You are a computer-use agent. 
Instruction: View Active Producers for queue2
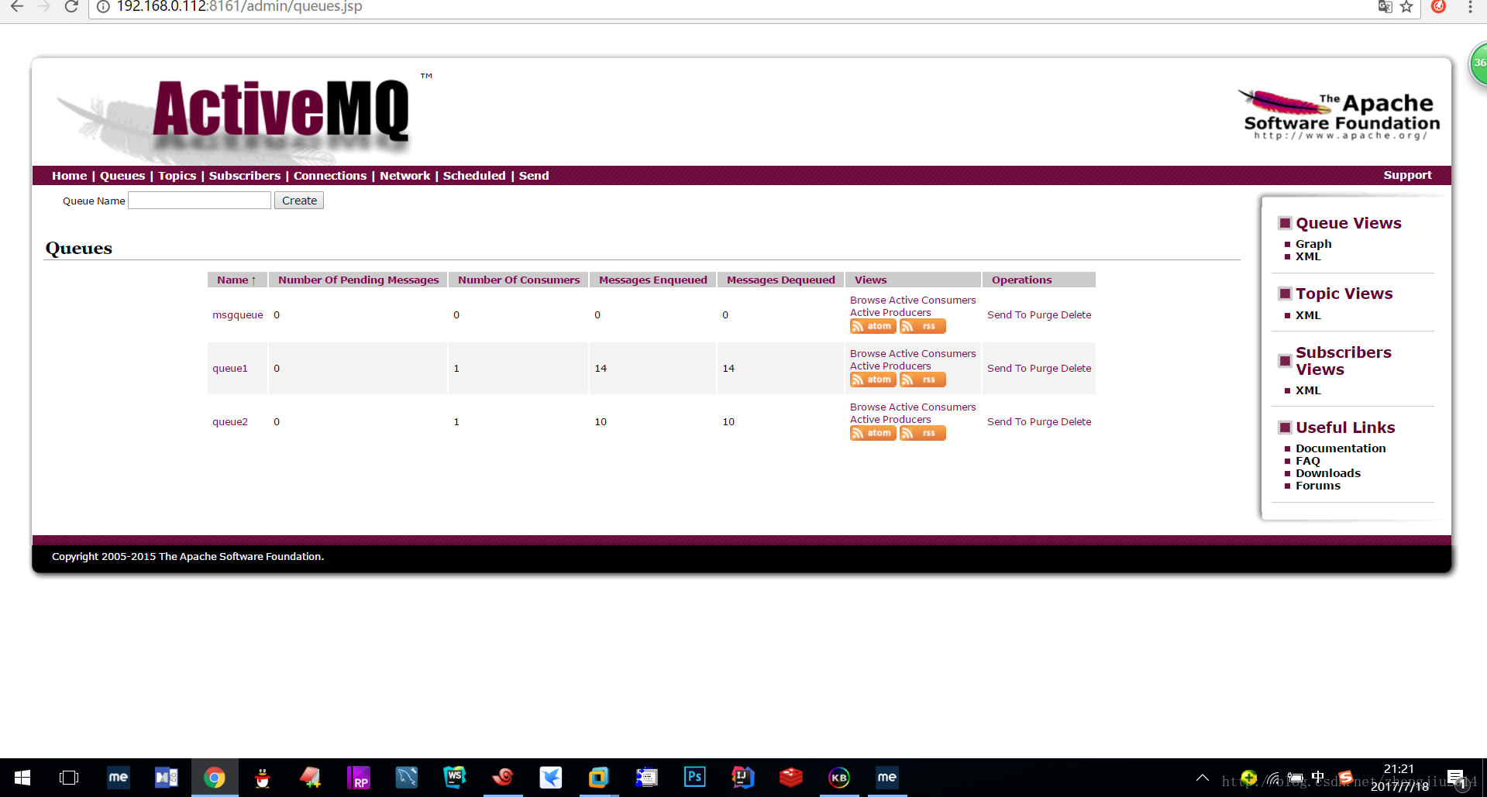890,419
